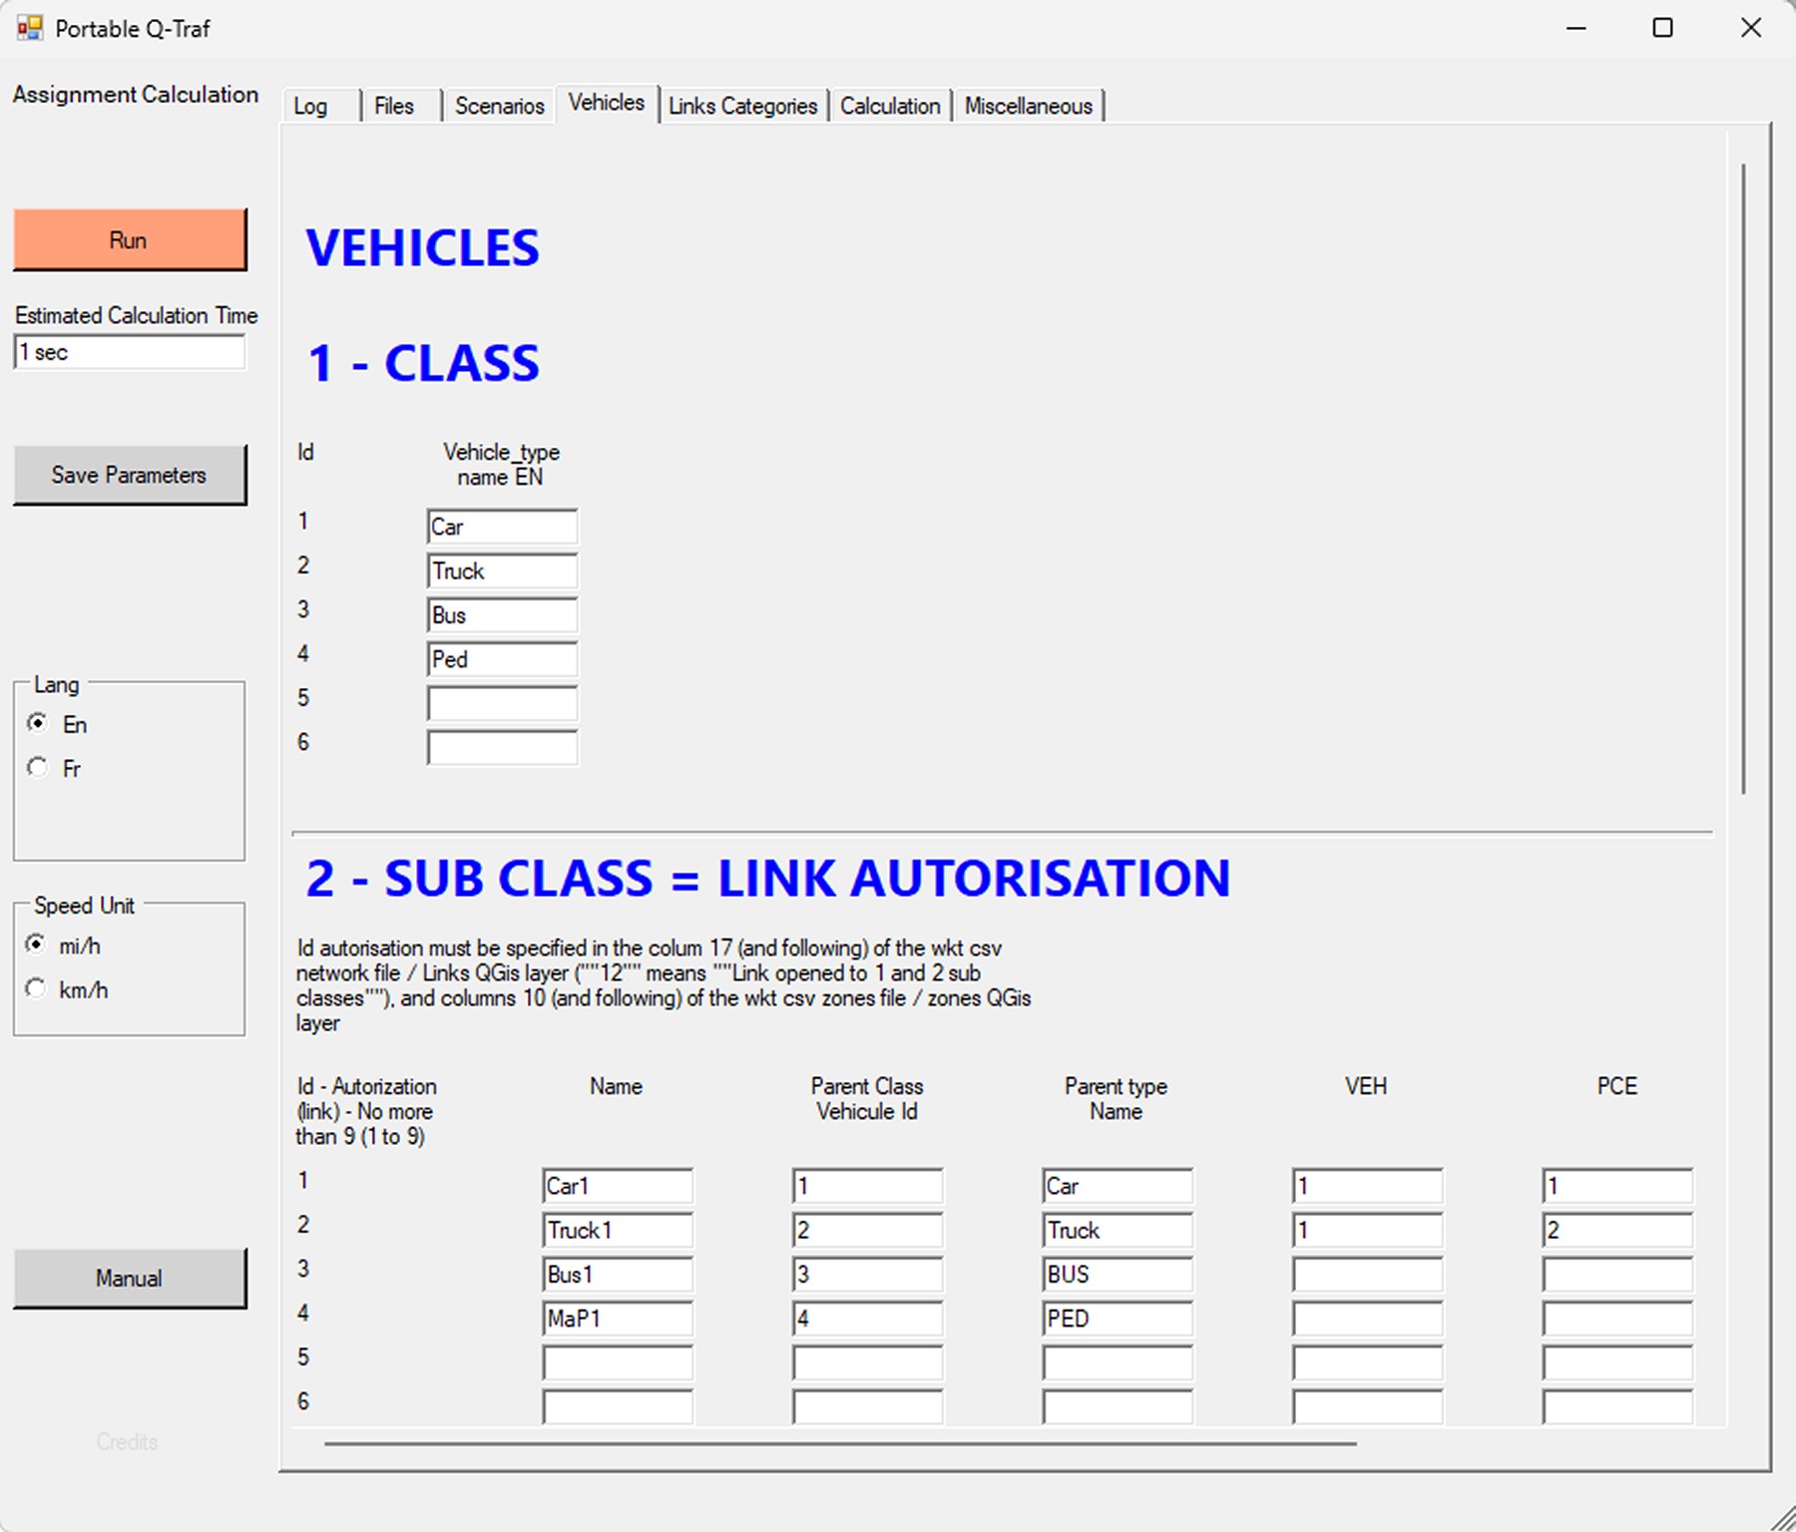Click Parent Class Id field for Truck1
The image size is (1796, 1532).
tap(868, 1230)
